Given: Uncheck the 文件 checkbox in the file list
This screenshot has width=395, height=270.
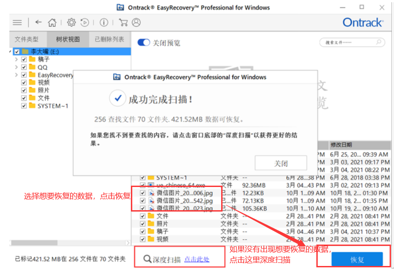Looking at the screenshot, I should [x=143, y=216].
